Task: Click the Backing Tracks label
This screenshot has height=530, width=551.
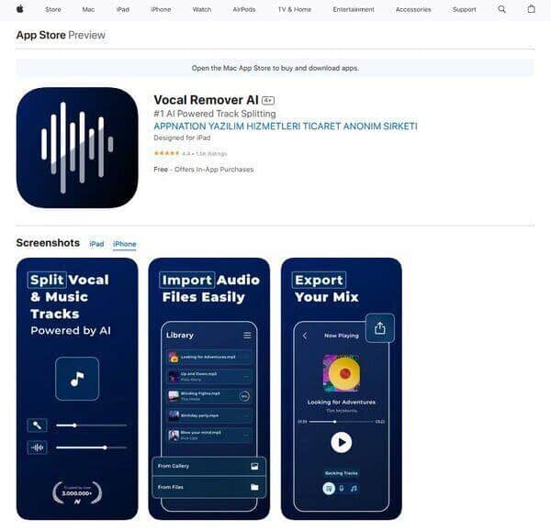Action: coord(342,473)
